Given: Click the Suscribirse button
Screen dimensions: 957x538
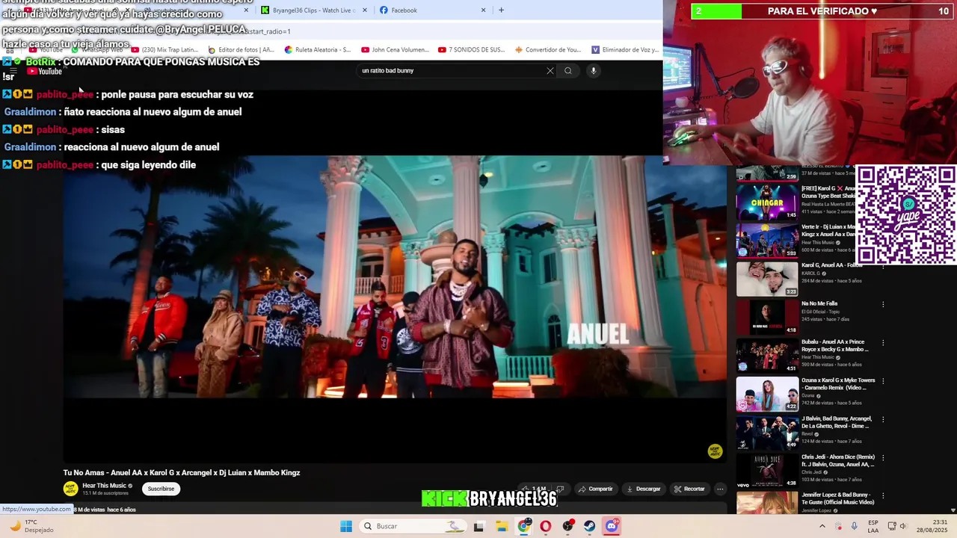Looking at the screenshot, I should (x=161, y=489).
